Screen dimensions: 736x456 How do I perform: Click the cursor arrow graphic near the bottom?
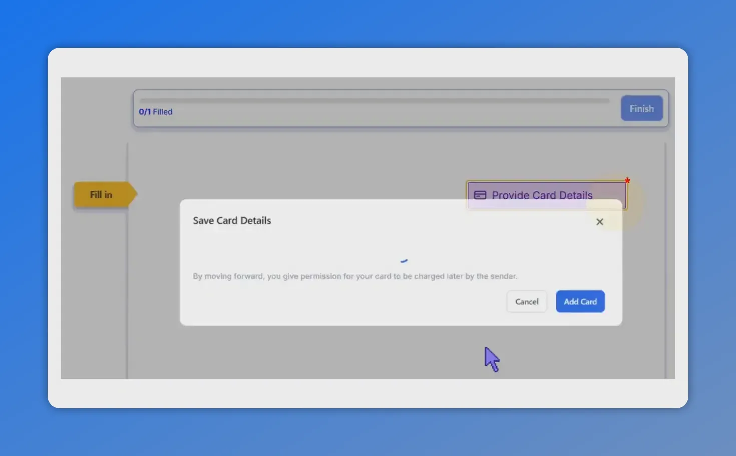tap(492, 359)
